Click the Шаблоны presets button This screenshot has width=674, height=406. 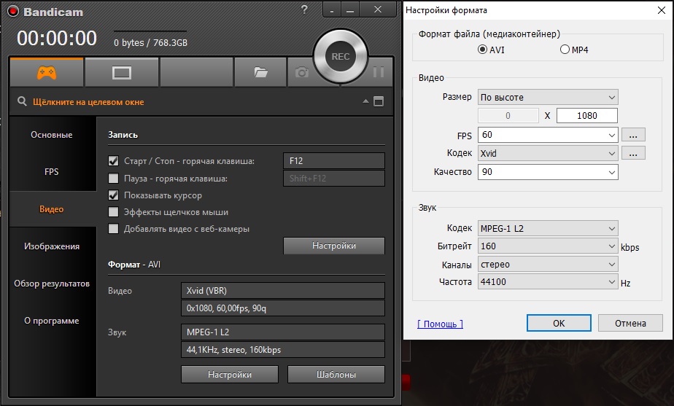coord(336,374)
